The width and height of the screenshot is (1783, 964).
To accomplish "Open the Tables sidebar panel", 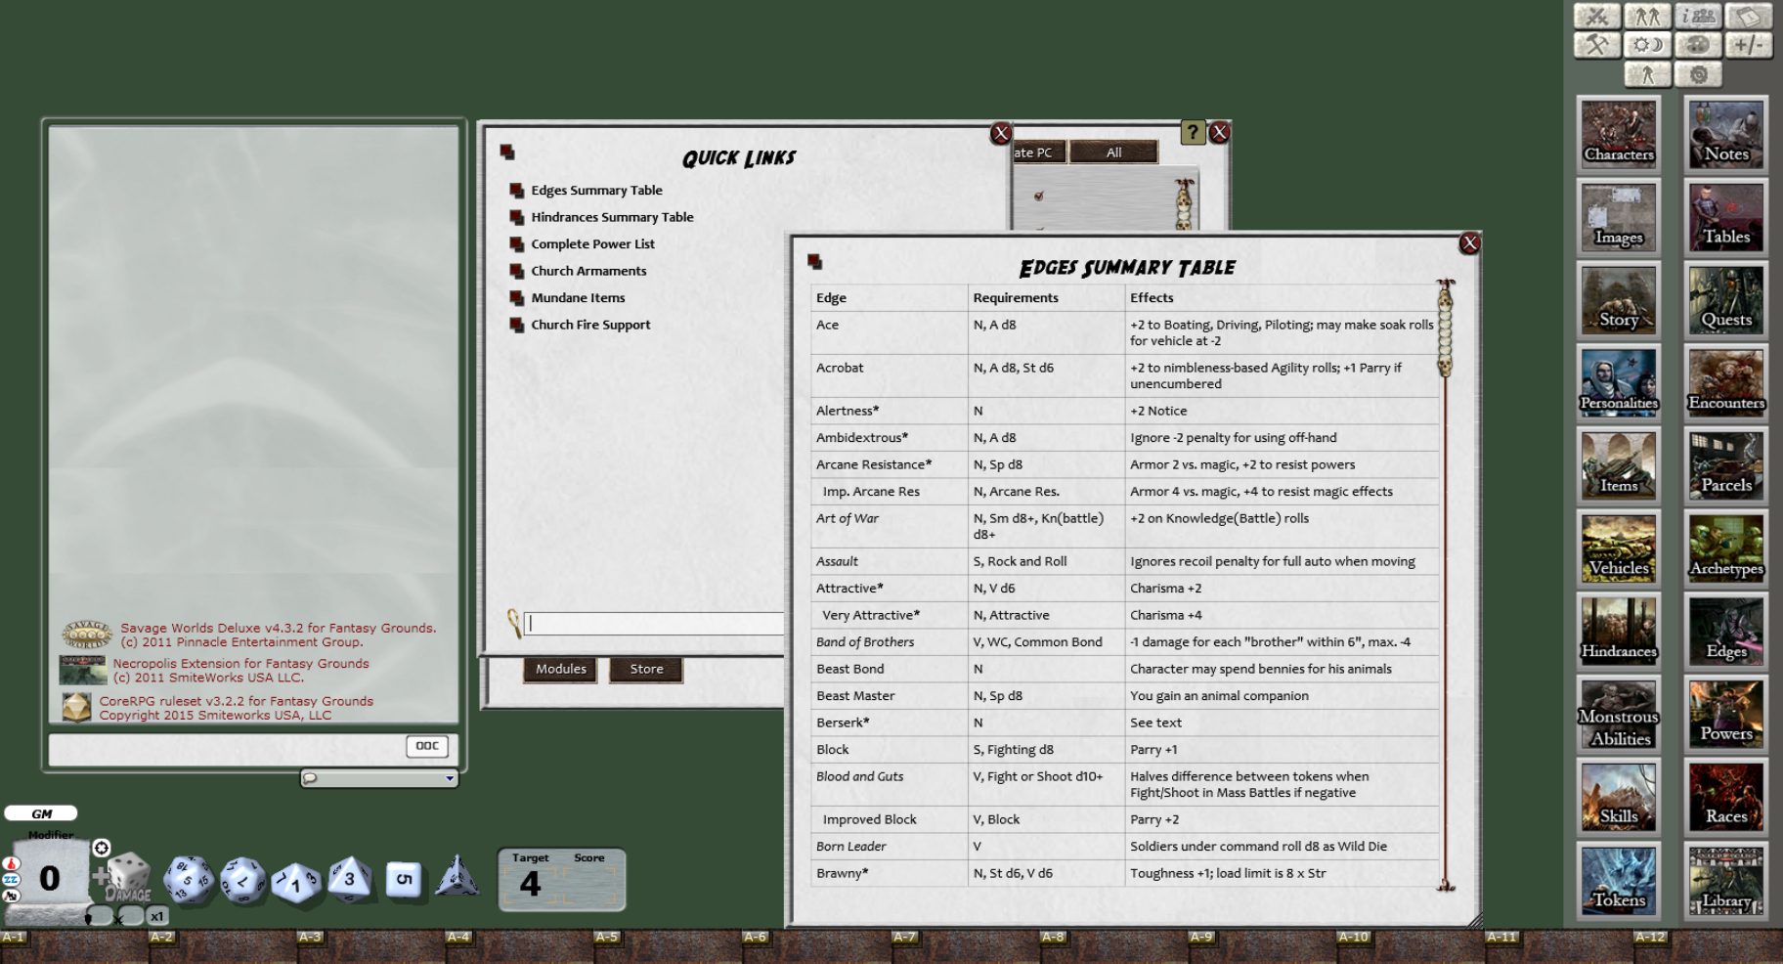I will click(x=1725, y=216).
